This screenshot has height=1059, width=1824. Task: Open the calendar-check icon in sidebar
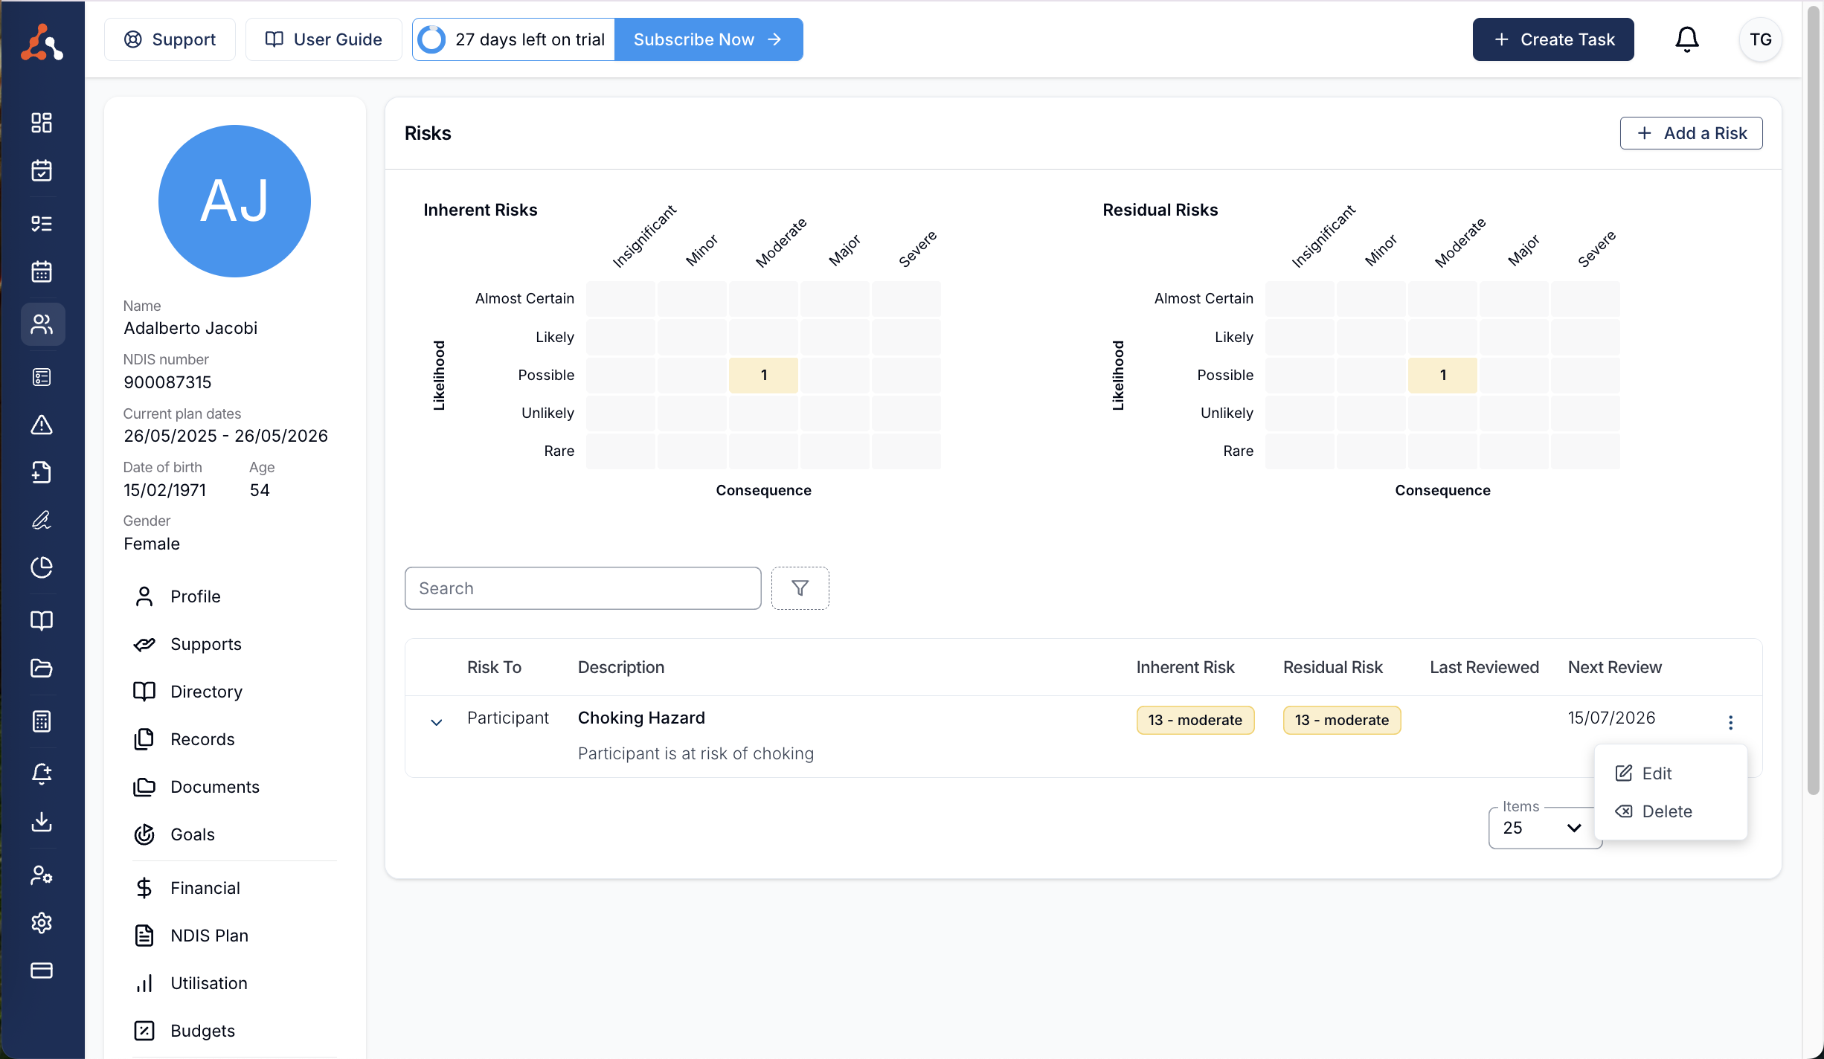(42, 170)
